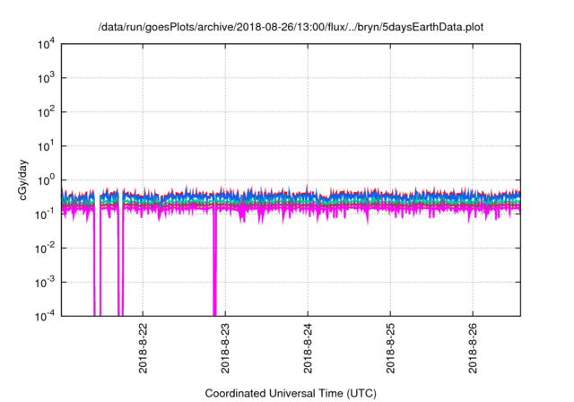The width and height of the screenshot is (574, 402).
Task: Select the 10^-4 y-axis tick label
Action: click(x=45, y=316)
